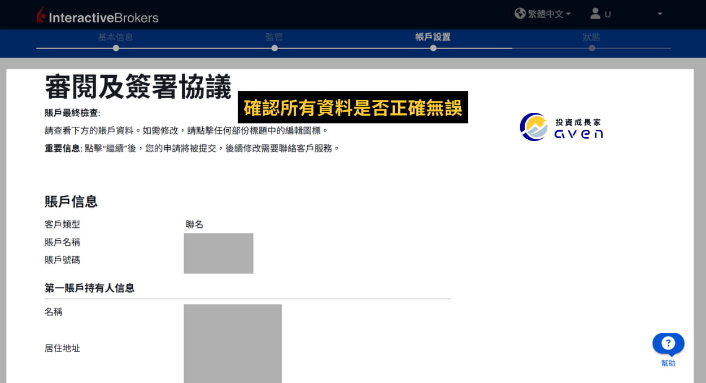Click the user profile icon
Viewport: 706px width, 383px height.
pos(595,13)
